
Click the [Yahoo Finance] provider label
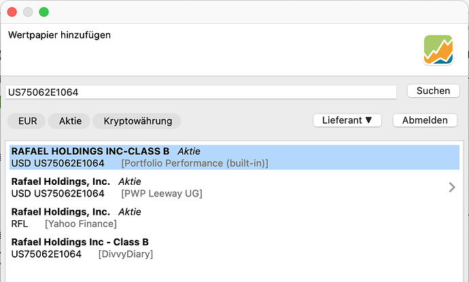pyautogui.click(x=81, y=224)
